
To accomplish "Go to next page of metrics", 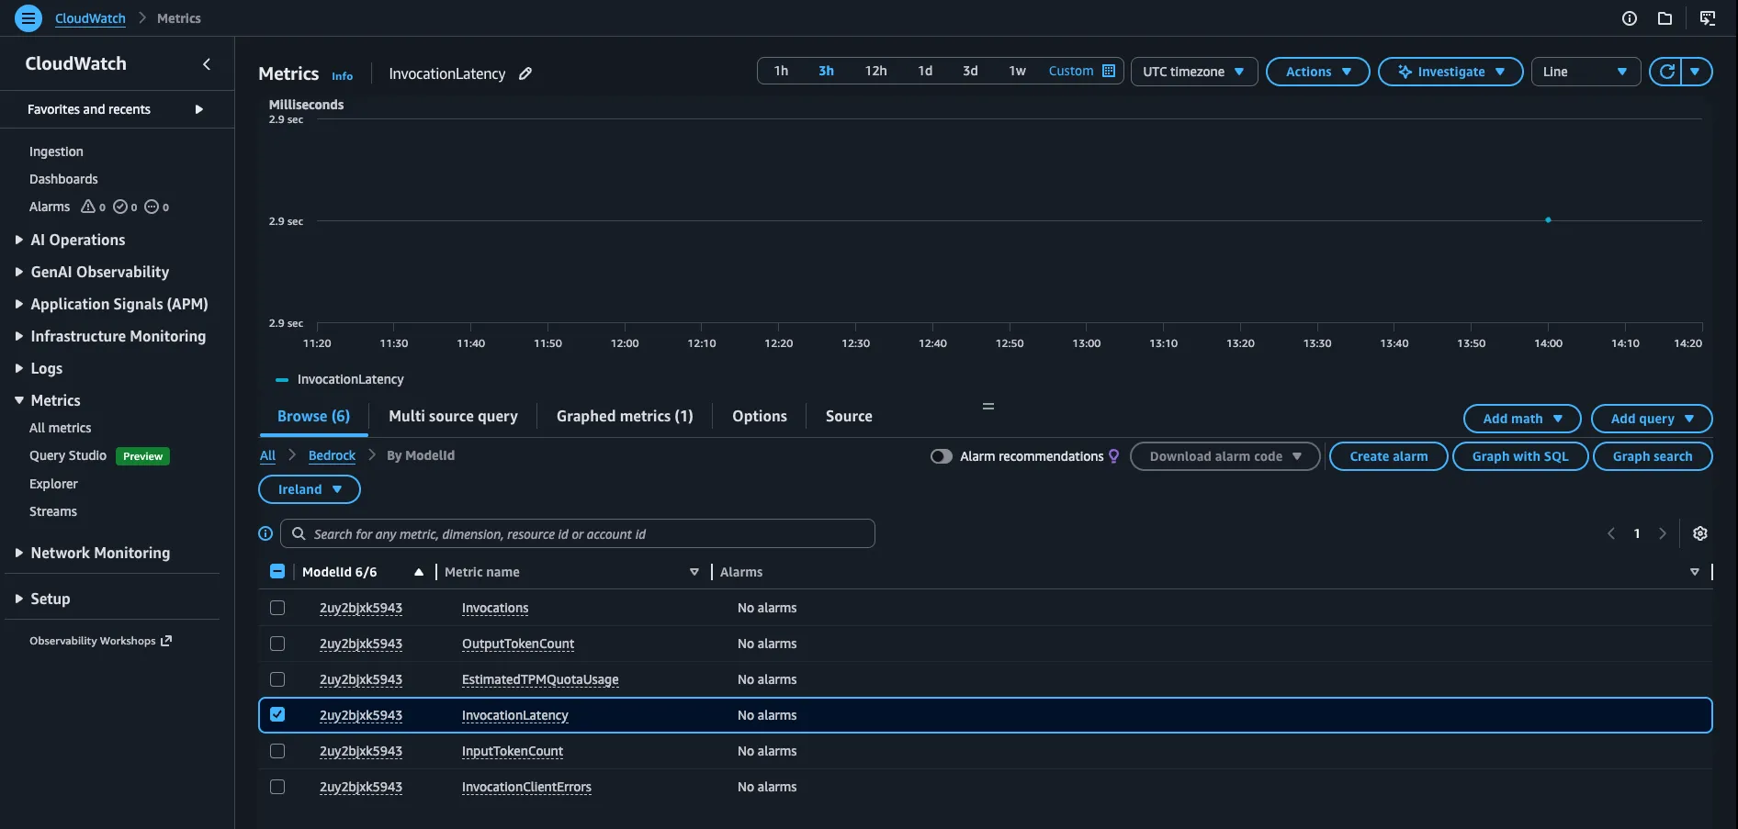I will pos(1662,533).
